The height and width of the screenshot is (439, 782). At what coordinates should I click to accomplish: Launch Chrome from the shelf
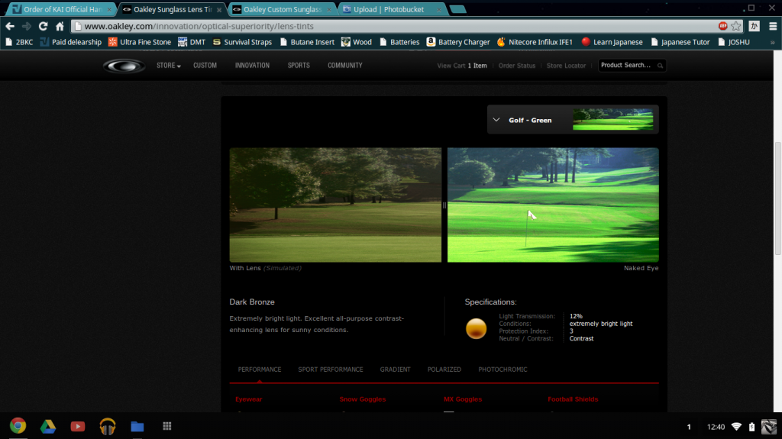point(18,426)
